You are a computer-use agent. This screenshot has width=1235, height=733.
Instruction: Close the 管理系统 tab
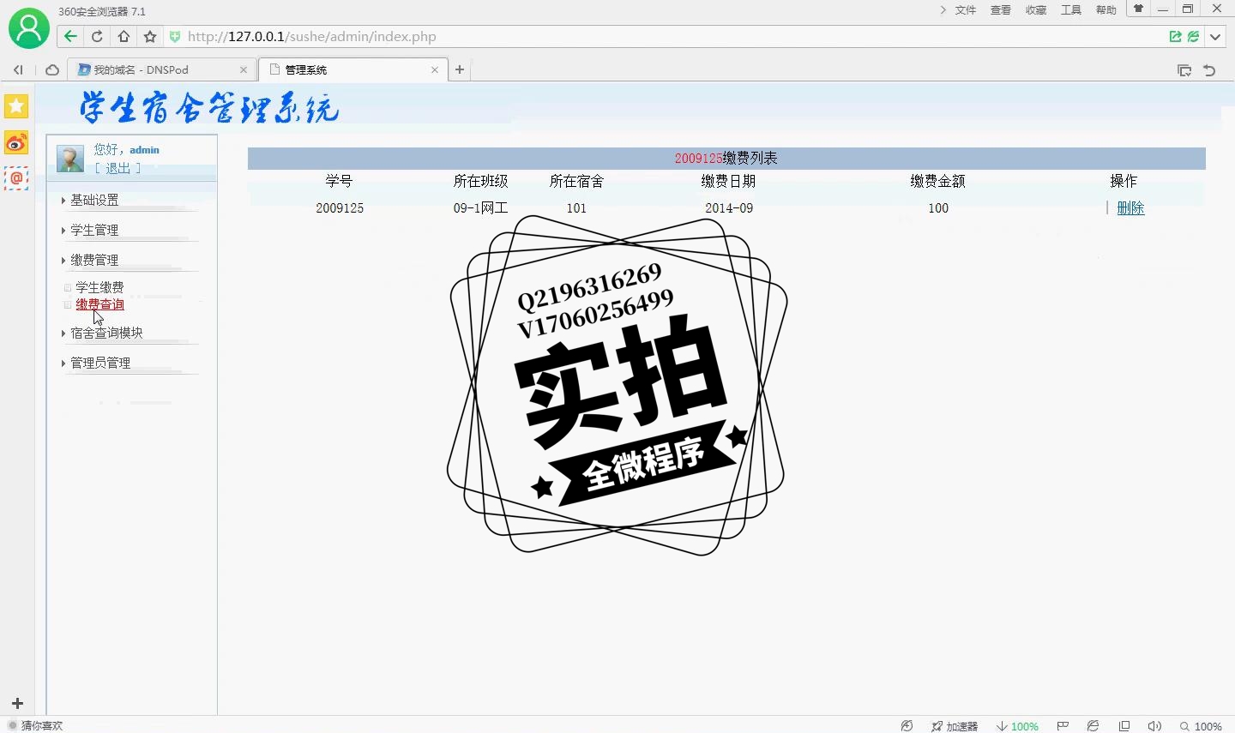(435, 70)
